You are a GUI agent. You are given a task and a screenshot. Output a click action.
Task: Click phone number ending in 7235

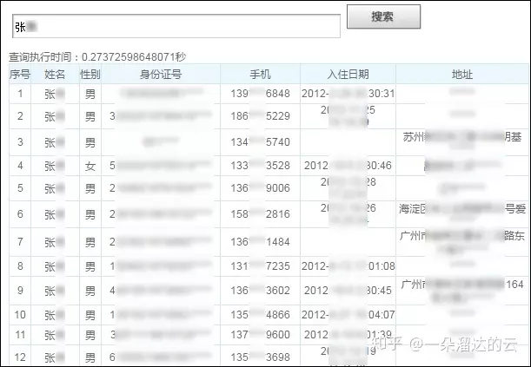[260, 266]
